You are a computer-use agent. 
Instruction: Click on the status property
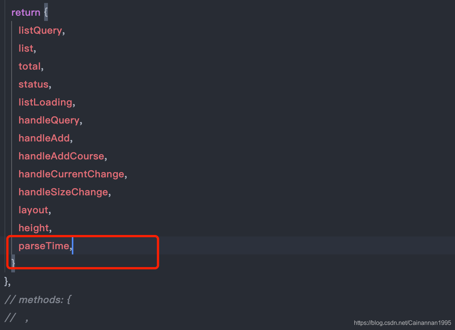click(x=33, y=84)
